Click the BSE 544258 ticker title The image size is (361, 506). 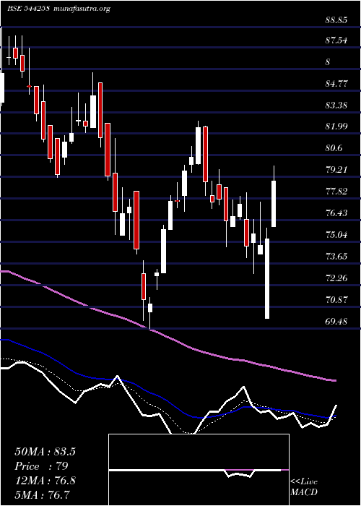28,9
